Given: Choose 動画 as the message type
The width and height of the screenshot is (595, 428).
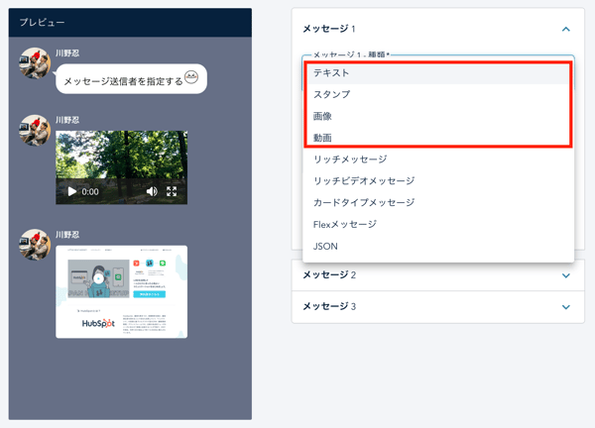Looking at the screenshot, I should [x=322, y=138].
